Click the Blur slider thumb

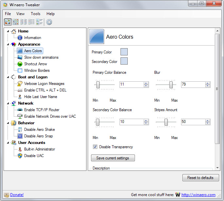(171, 85)
